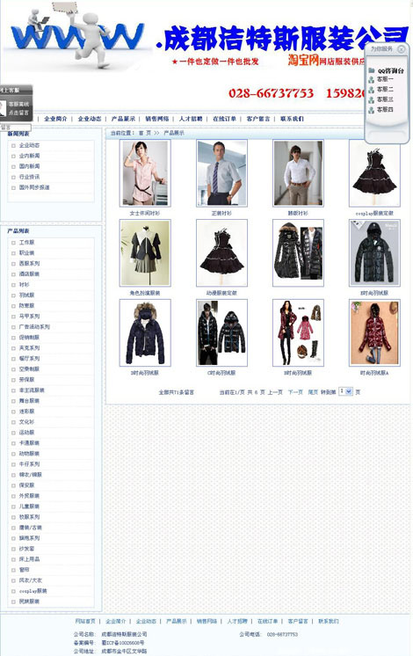Select 羽绒服 in the product category list

coord(26,295)
